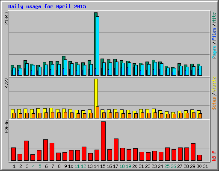Click the green weekend day label 12
219x171 pixels.
pyautogui.click(x=83, y=166)
